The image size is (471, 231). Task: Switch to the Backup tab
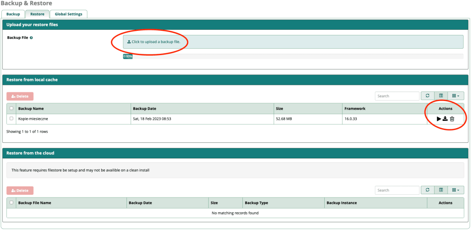(x=13, y=14)
